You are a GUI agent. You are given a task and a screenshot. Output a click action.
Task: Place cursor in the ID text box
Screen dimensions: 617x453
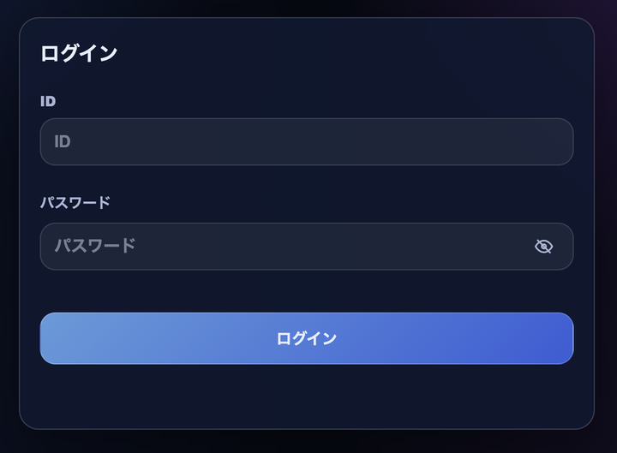(x=306, y=141)
